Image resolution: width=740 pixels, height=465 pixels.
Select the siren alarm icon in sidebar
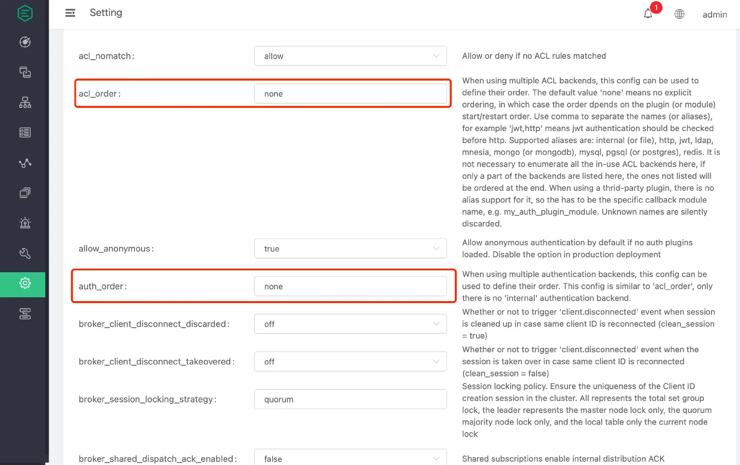[25, 223]
